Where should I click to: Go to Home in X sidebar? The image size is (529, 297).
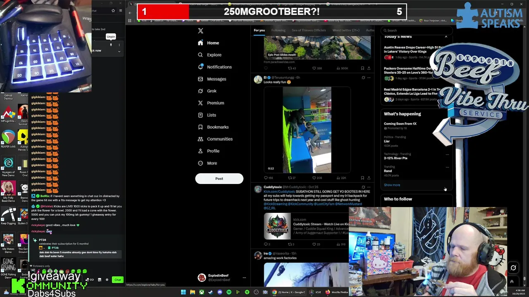point(209,43)
